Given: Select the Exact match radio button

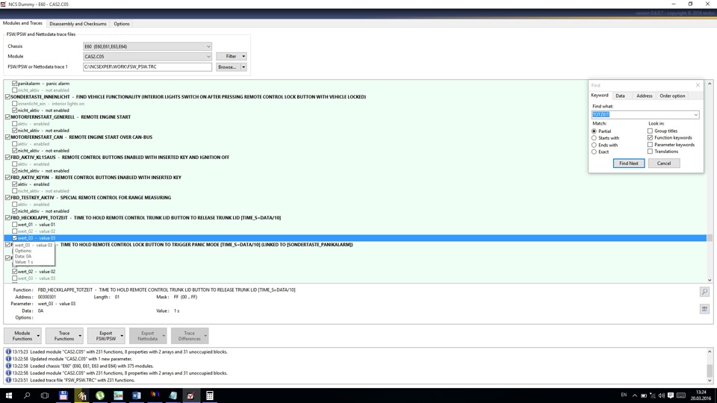Looking at the screenshot, I should click(594, 151).
